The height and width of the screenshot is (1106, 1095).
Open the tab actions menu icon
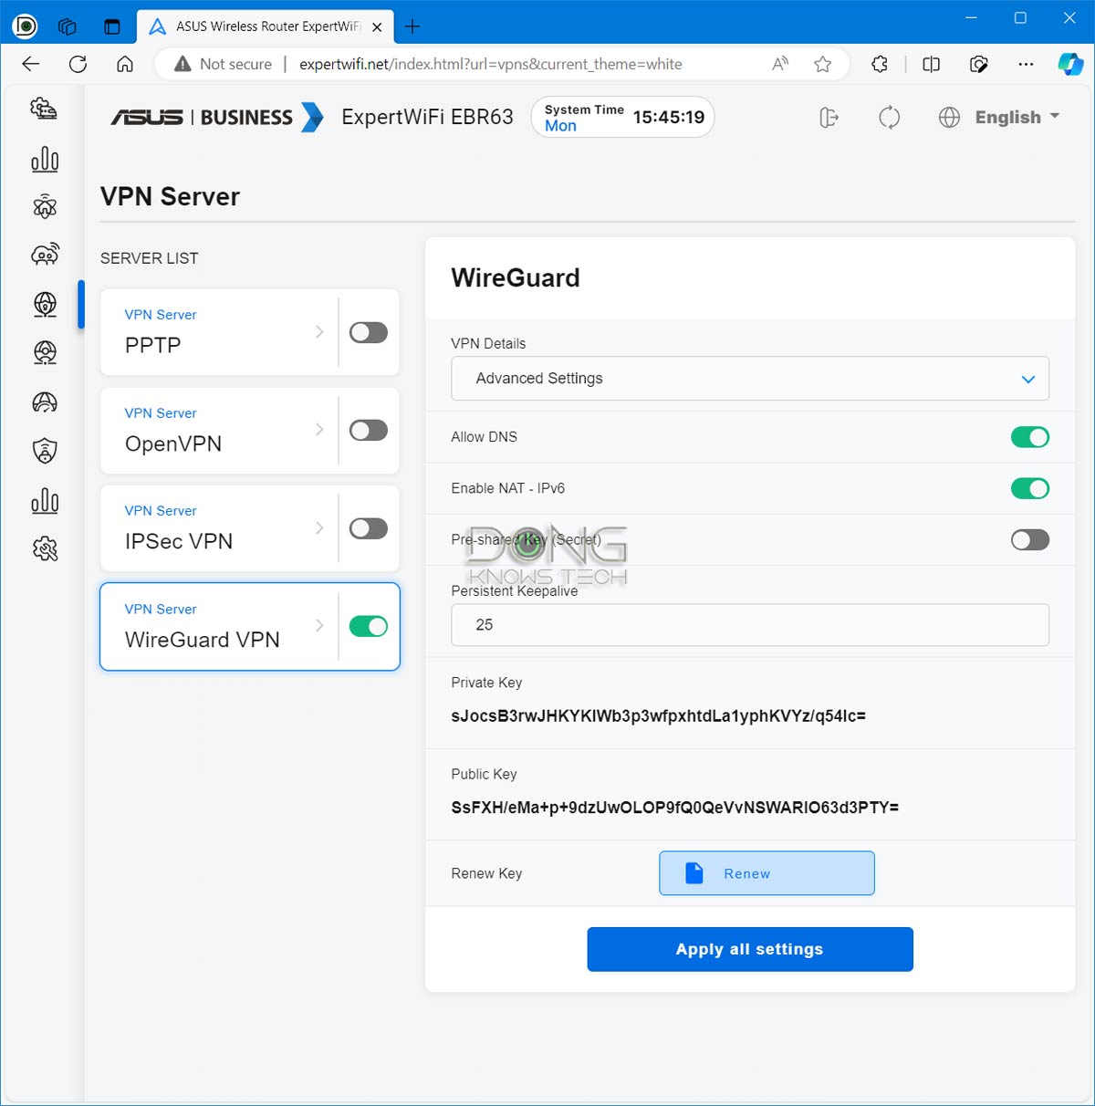pos(111,26)
